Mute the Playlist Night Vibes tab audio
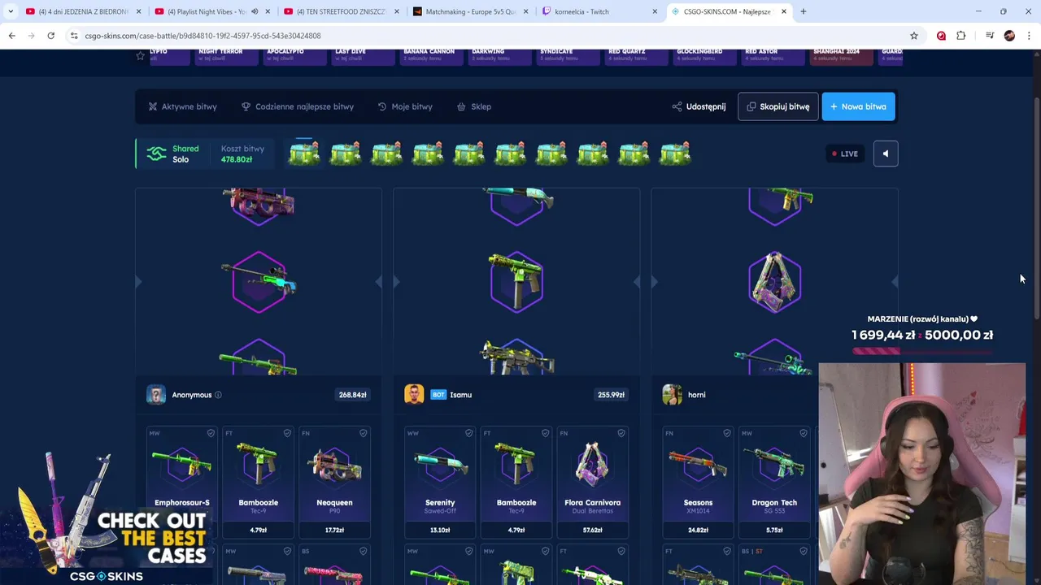This screenshot has height=585, width=1041. click(255, 11)
